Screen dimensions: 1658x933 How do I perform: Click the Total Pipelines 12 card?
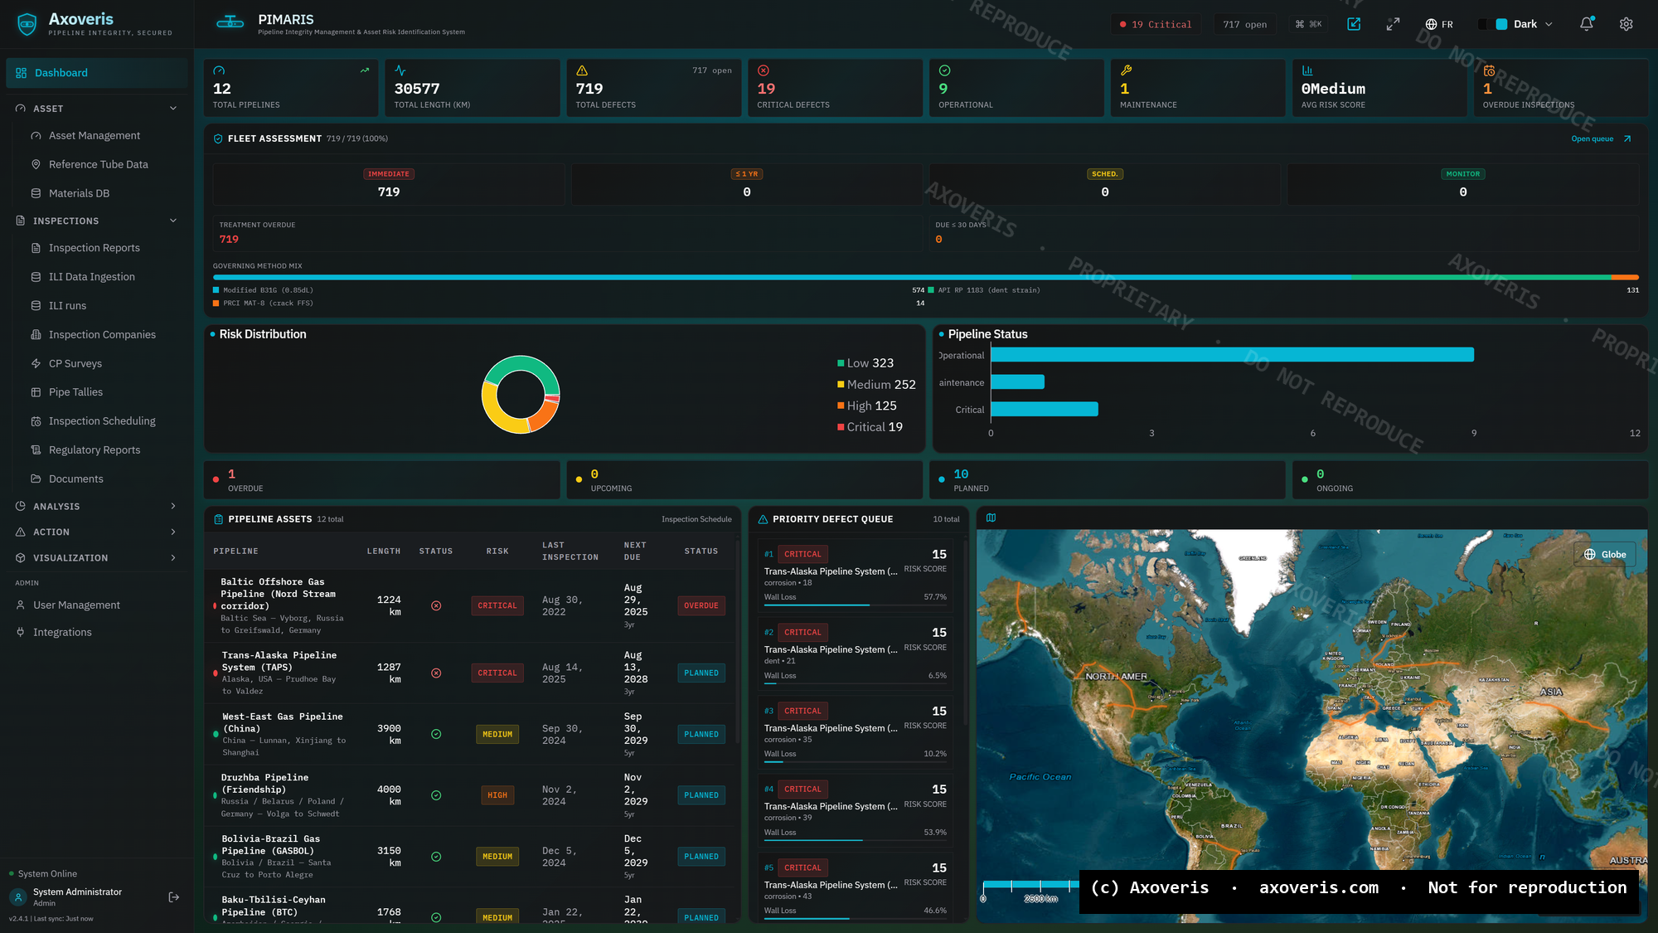click(x=291, y=88)
